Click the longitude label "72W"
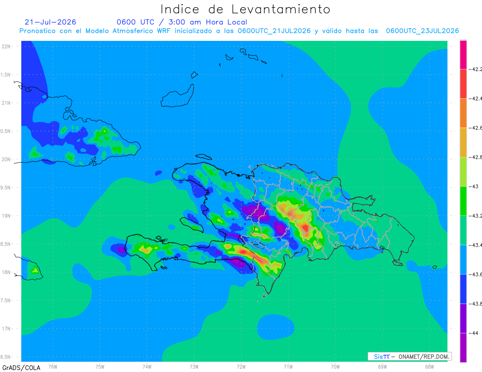Image resolution: width=482 pixels, height=372 pixels. (241, 366)
